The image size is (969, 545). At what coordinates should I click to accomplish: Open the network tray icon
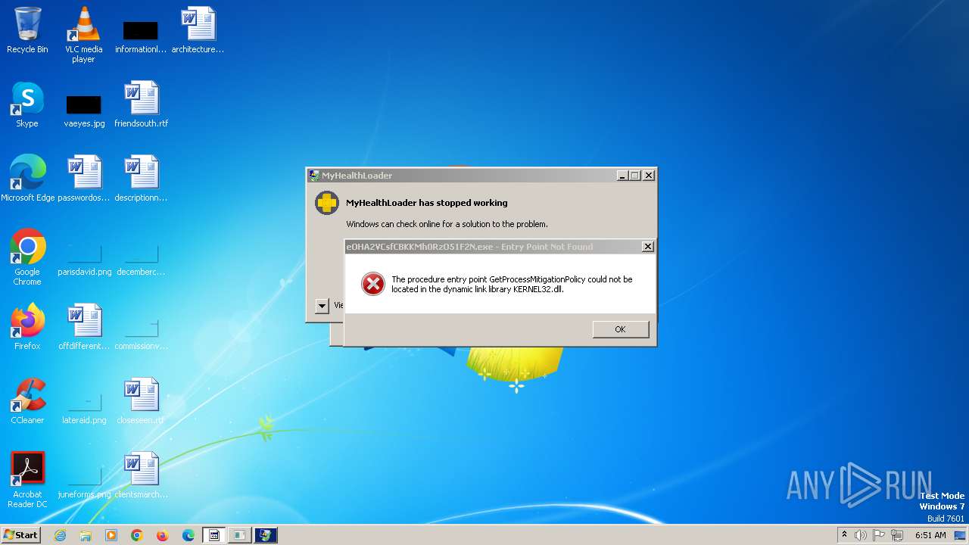point(898,535)
